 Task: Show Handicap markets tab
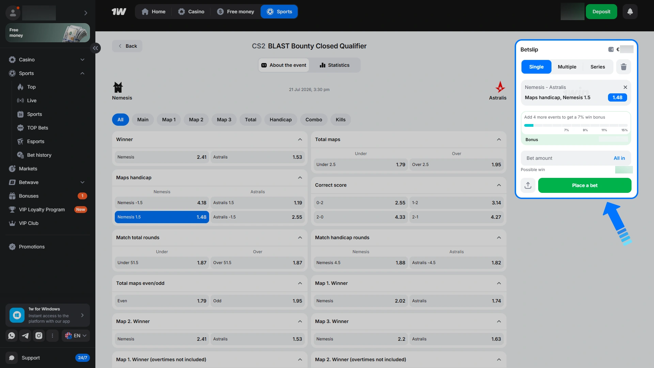(281, 120)
